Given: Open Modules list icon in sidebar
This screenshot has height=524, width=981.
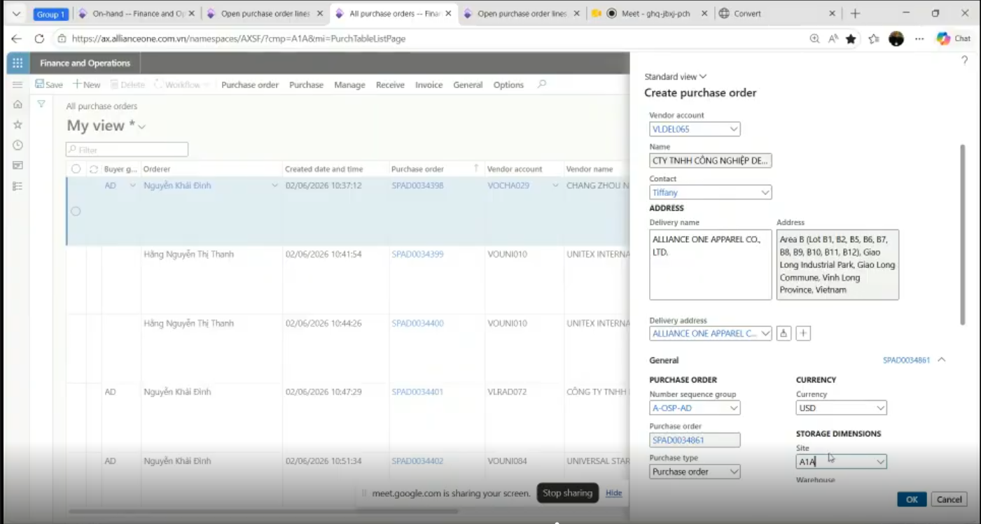Looking at the screenshot, I should [18, 185].
